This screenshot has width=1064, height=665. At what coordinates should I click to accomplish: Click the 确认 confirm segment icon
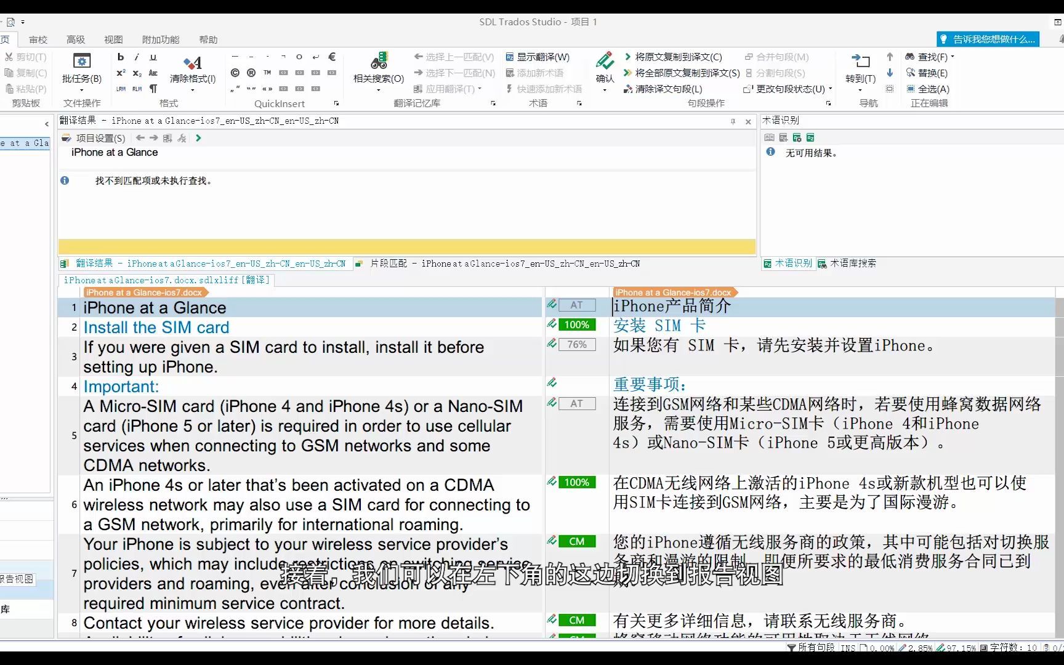click(x=605, y=61)
